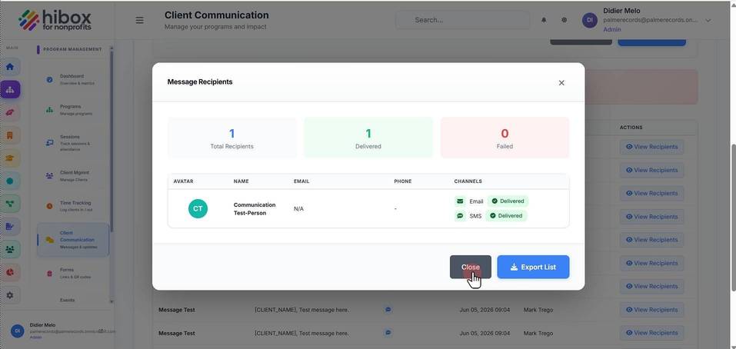Select the Total Recipients stat card
736x349 pixels.
click(232, 138)
